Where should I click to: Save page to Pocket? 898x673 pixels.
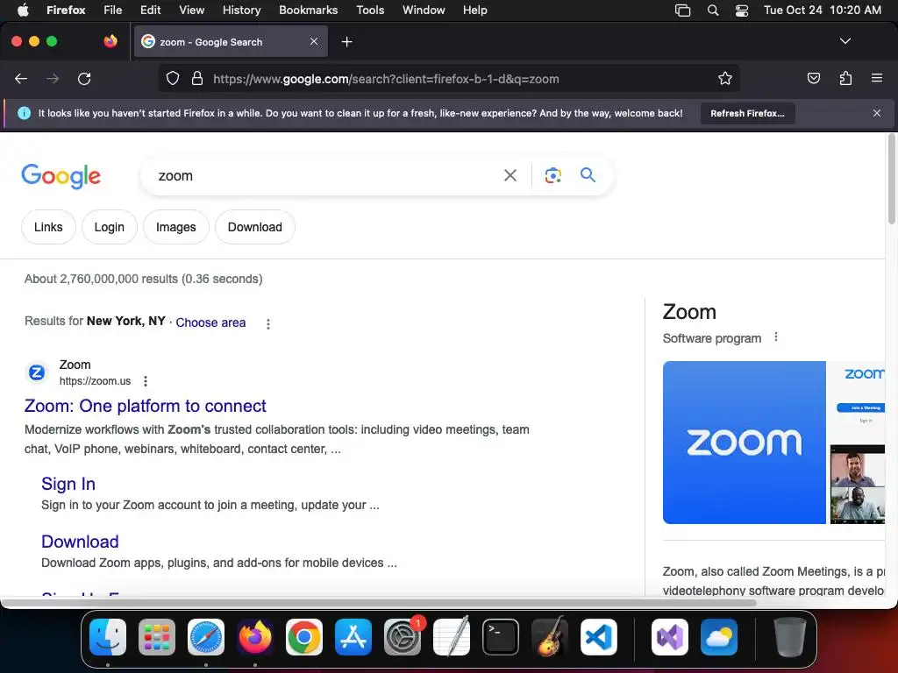[813, 78]
